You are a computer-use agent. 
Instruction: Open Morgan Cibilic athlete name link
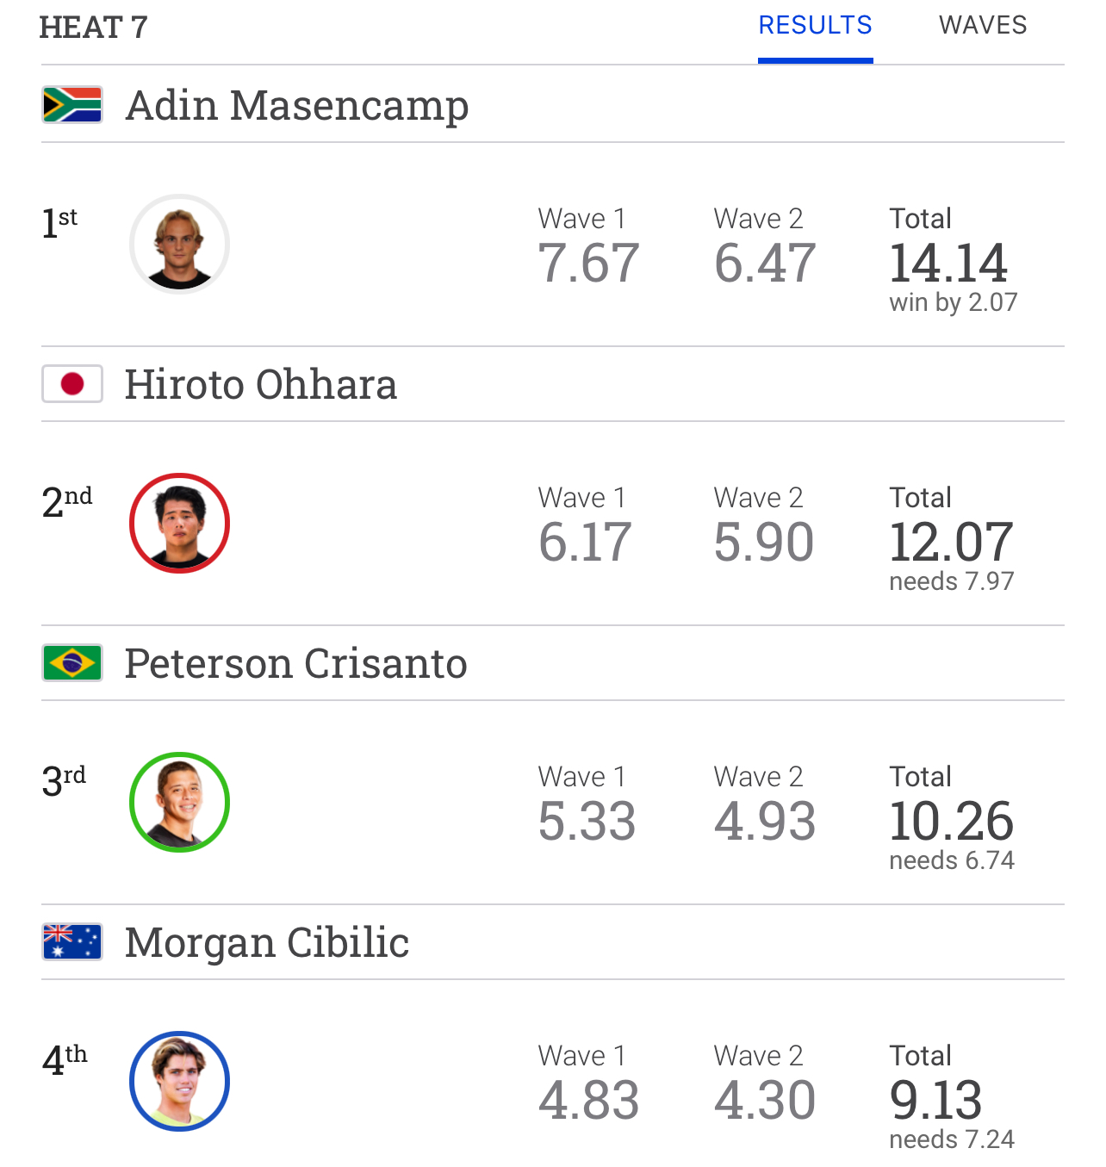point(267,944)
